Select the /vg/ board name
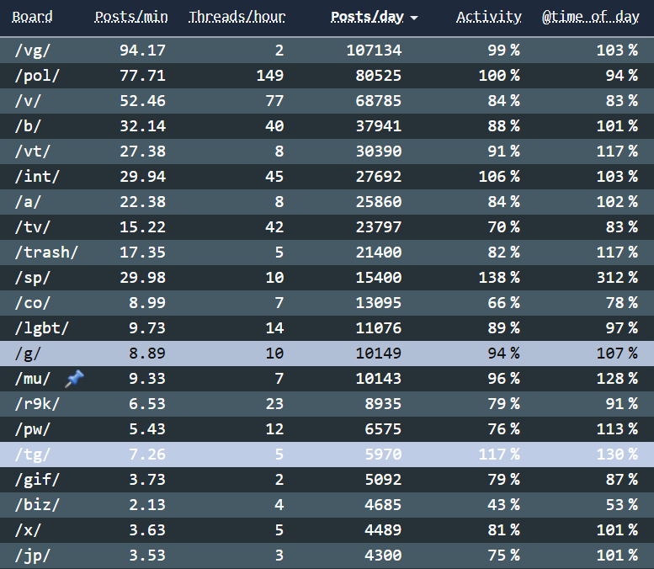The image size is (654, 569). click(32, 51)
